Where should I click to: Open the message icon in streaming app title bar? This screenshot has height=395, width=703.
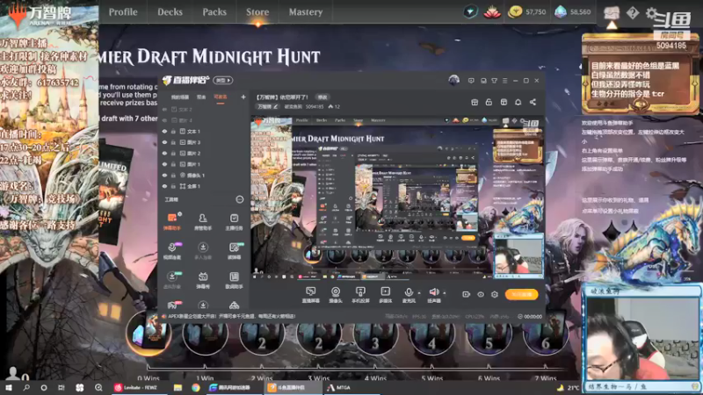pyautogui.click(x=471, y=81)
